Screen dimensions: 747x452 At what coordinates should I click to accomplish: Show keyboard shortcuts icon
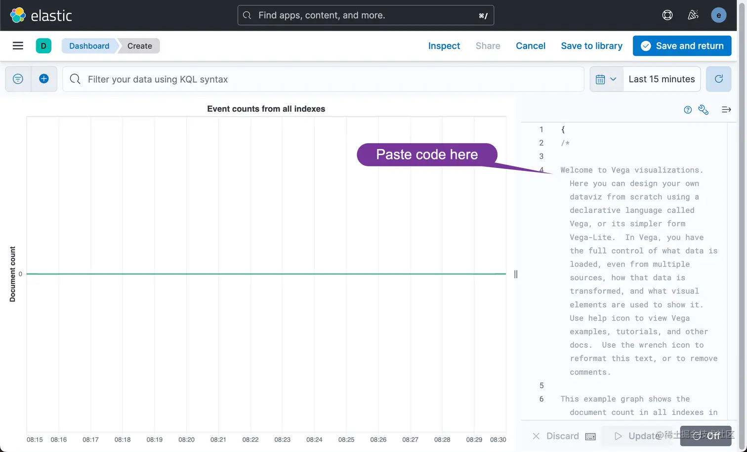590,436
